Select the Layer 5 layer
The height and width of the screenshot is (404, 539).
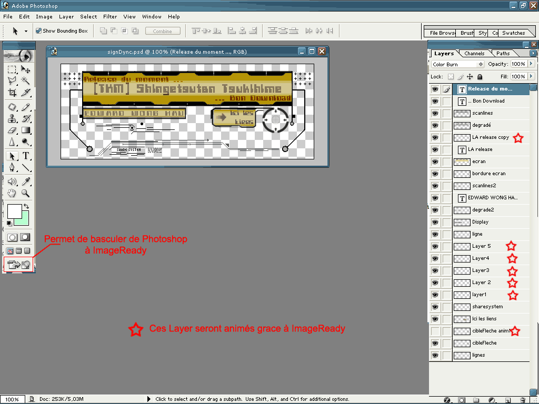[x=491, y=246]
